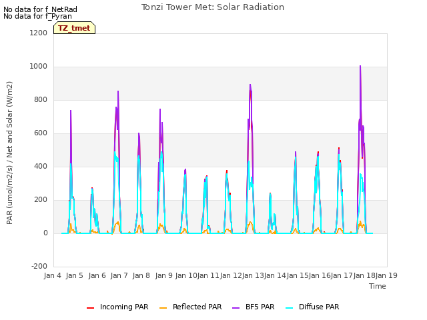This screenshot has height=320, width=427.
Task: Click the red Incoming PAR legend swatch
Action: (91, 308)
